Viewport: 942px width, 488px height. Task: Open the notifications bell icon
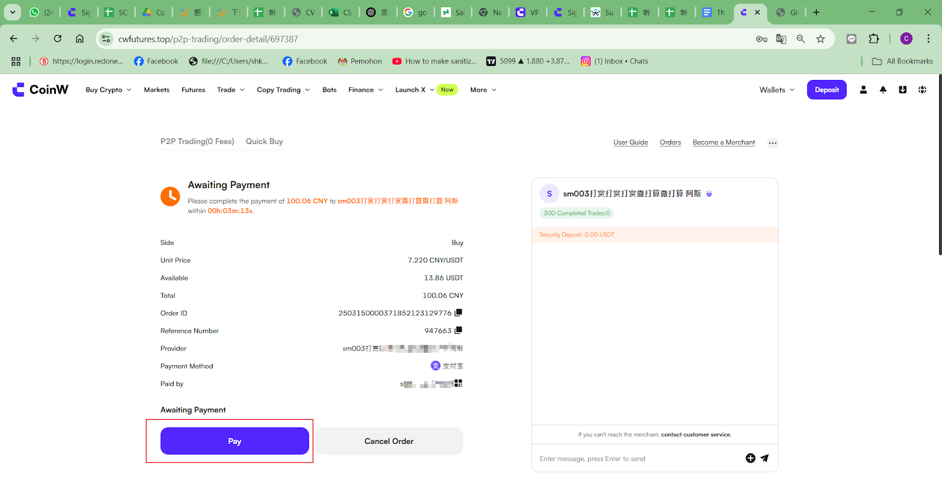tap(883, 90)
